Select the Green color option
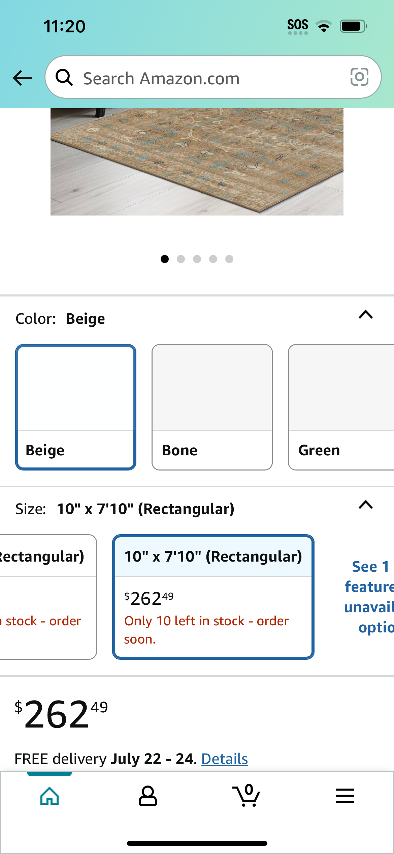 pos(341,407)
